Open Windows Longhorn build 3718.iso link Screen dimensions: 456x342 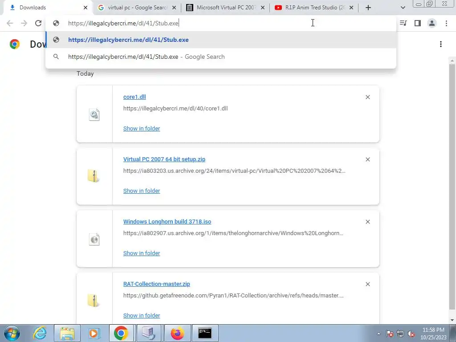(x=167, y=222)
